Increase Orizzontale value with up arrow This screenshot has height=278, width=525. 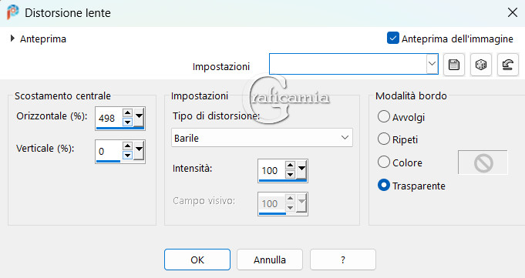[127, 112]
